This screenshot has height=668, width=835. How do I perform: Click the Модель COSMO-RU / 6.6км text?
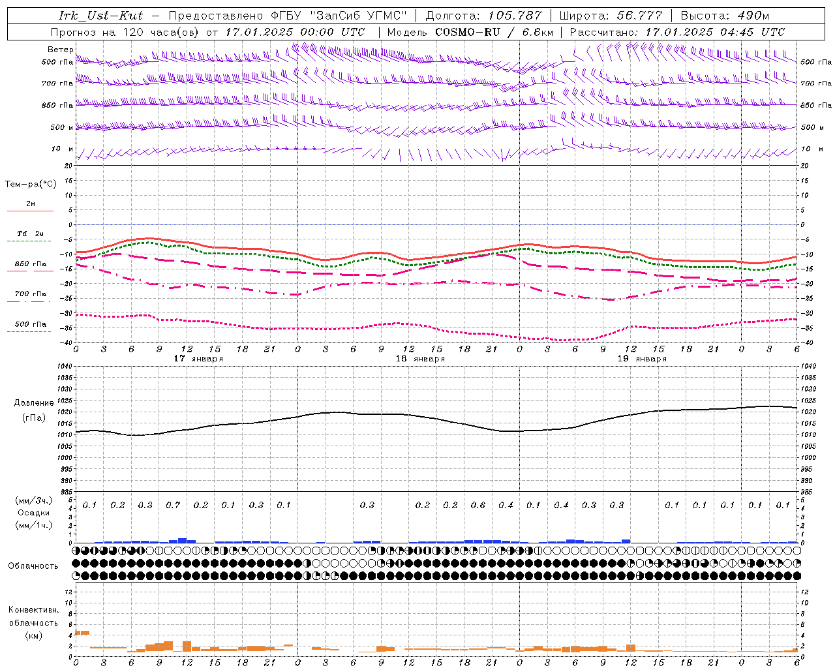[x=470, y=32]
